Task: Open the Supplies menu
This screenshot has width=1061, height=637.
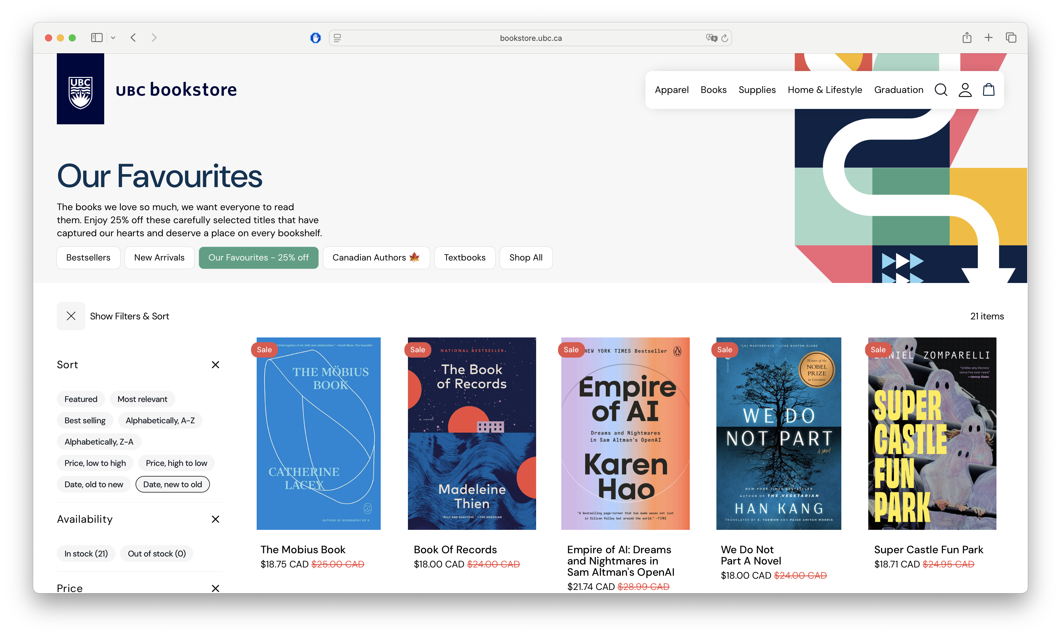Action: [x=757, y=90]
